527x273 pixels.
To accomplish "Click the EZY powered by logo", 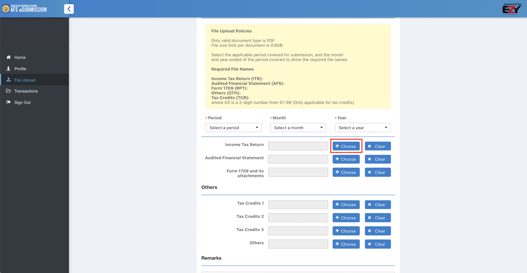I will pos(512,8).
